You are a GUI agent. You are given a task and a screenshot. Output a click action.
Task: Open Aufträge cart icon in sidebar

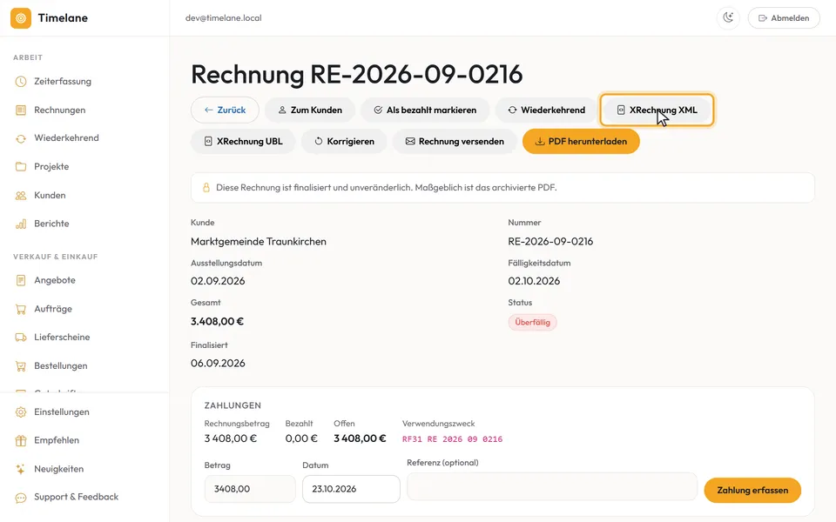21,309
